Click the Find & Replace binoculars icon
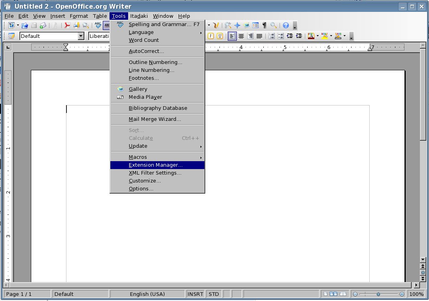The width and height of the screenshot is (429, 301). tap(228, 26)
